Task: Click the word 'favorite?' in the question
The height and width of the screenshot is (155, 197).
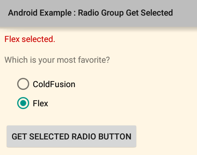Action: (x=94, y=60)
